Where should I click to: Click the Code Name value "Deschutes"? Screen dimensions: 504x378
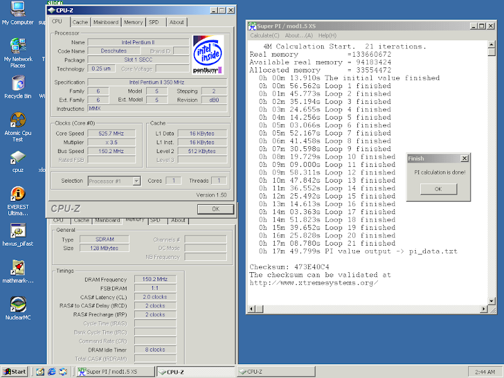pos(114,51)
